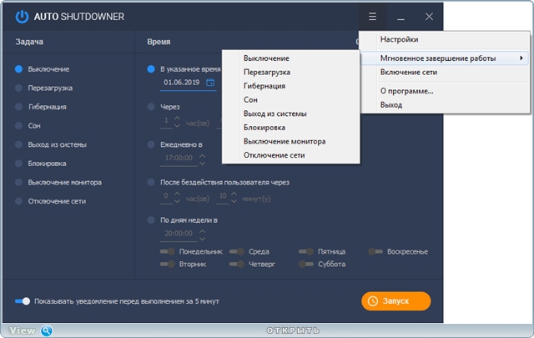Select Отключение сети task radio button
534x338 pixels.
tap(18, 201)
